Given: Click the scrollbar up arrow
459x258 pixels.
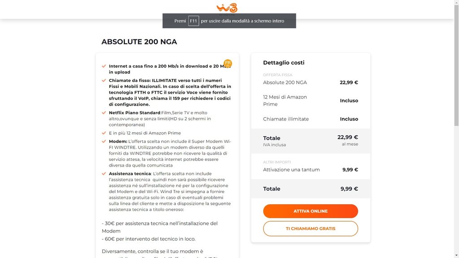Looking at the screenshot, I should coord(456,3).
